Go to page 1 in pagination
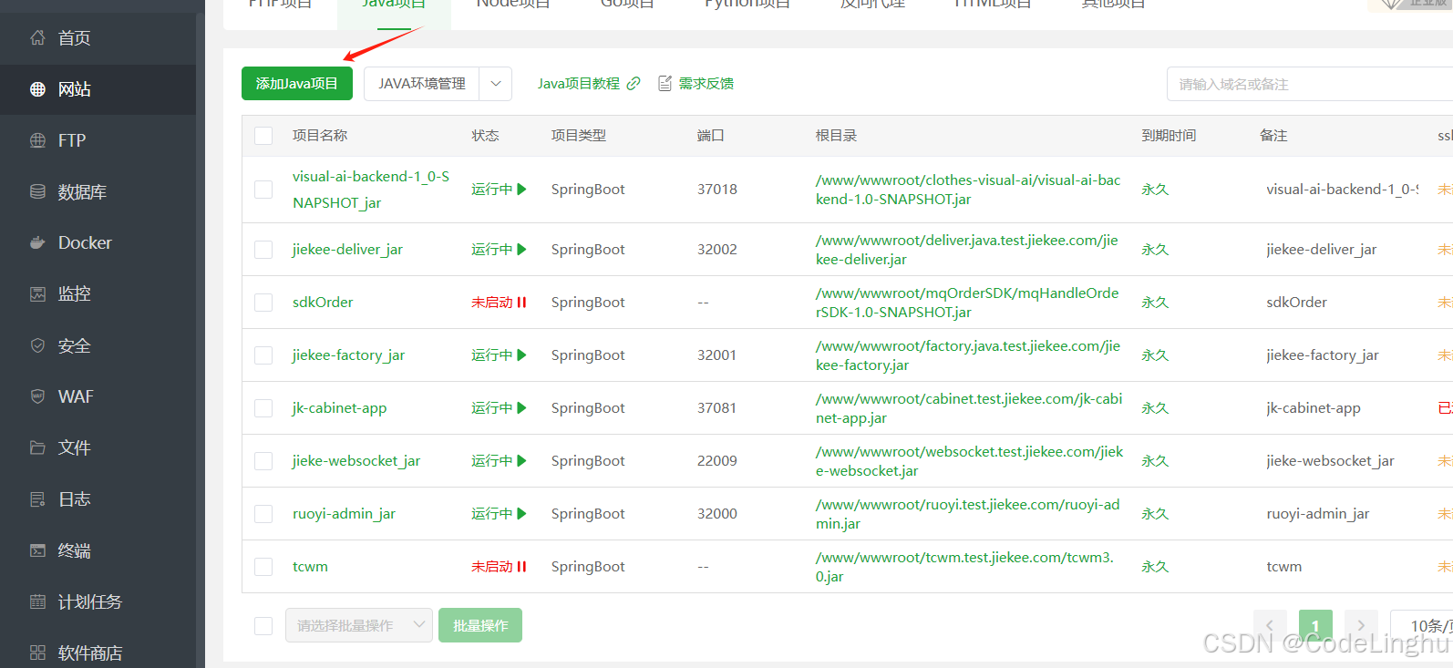This screenshot has width=1453, height=668. click(1315, 626)
